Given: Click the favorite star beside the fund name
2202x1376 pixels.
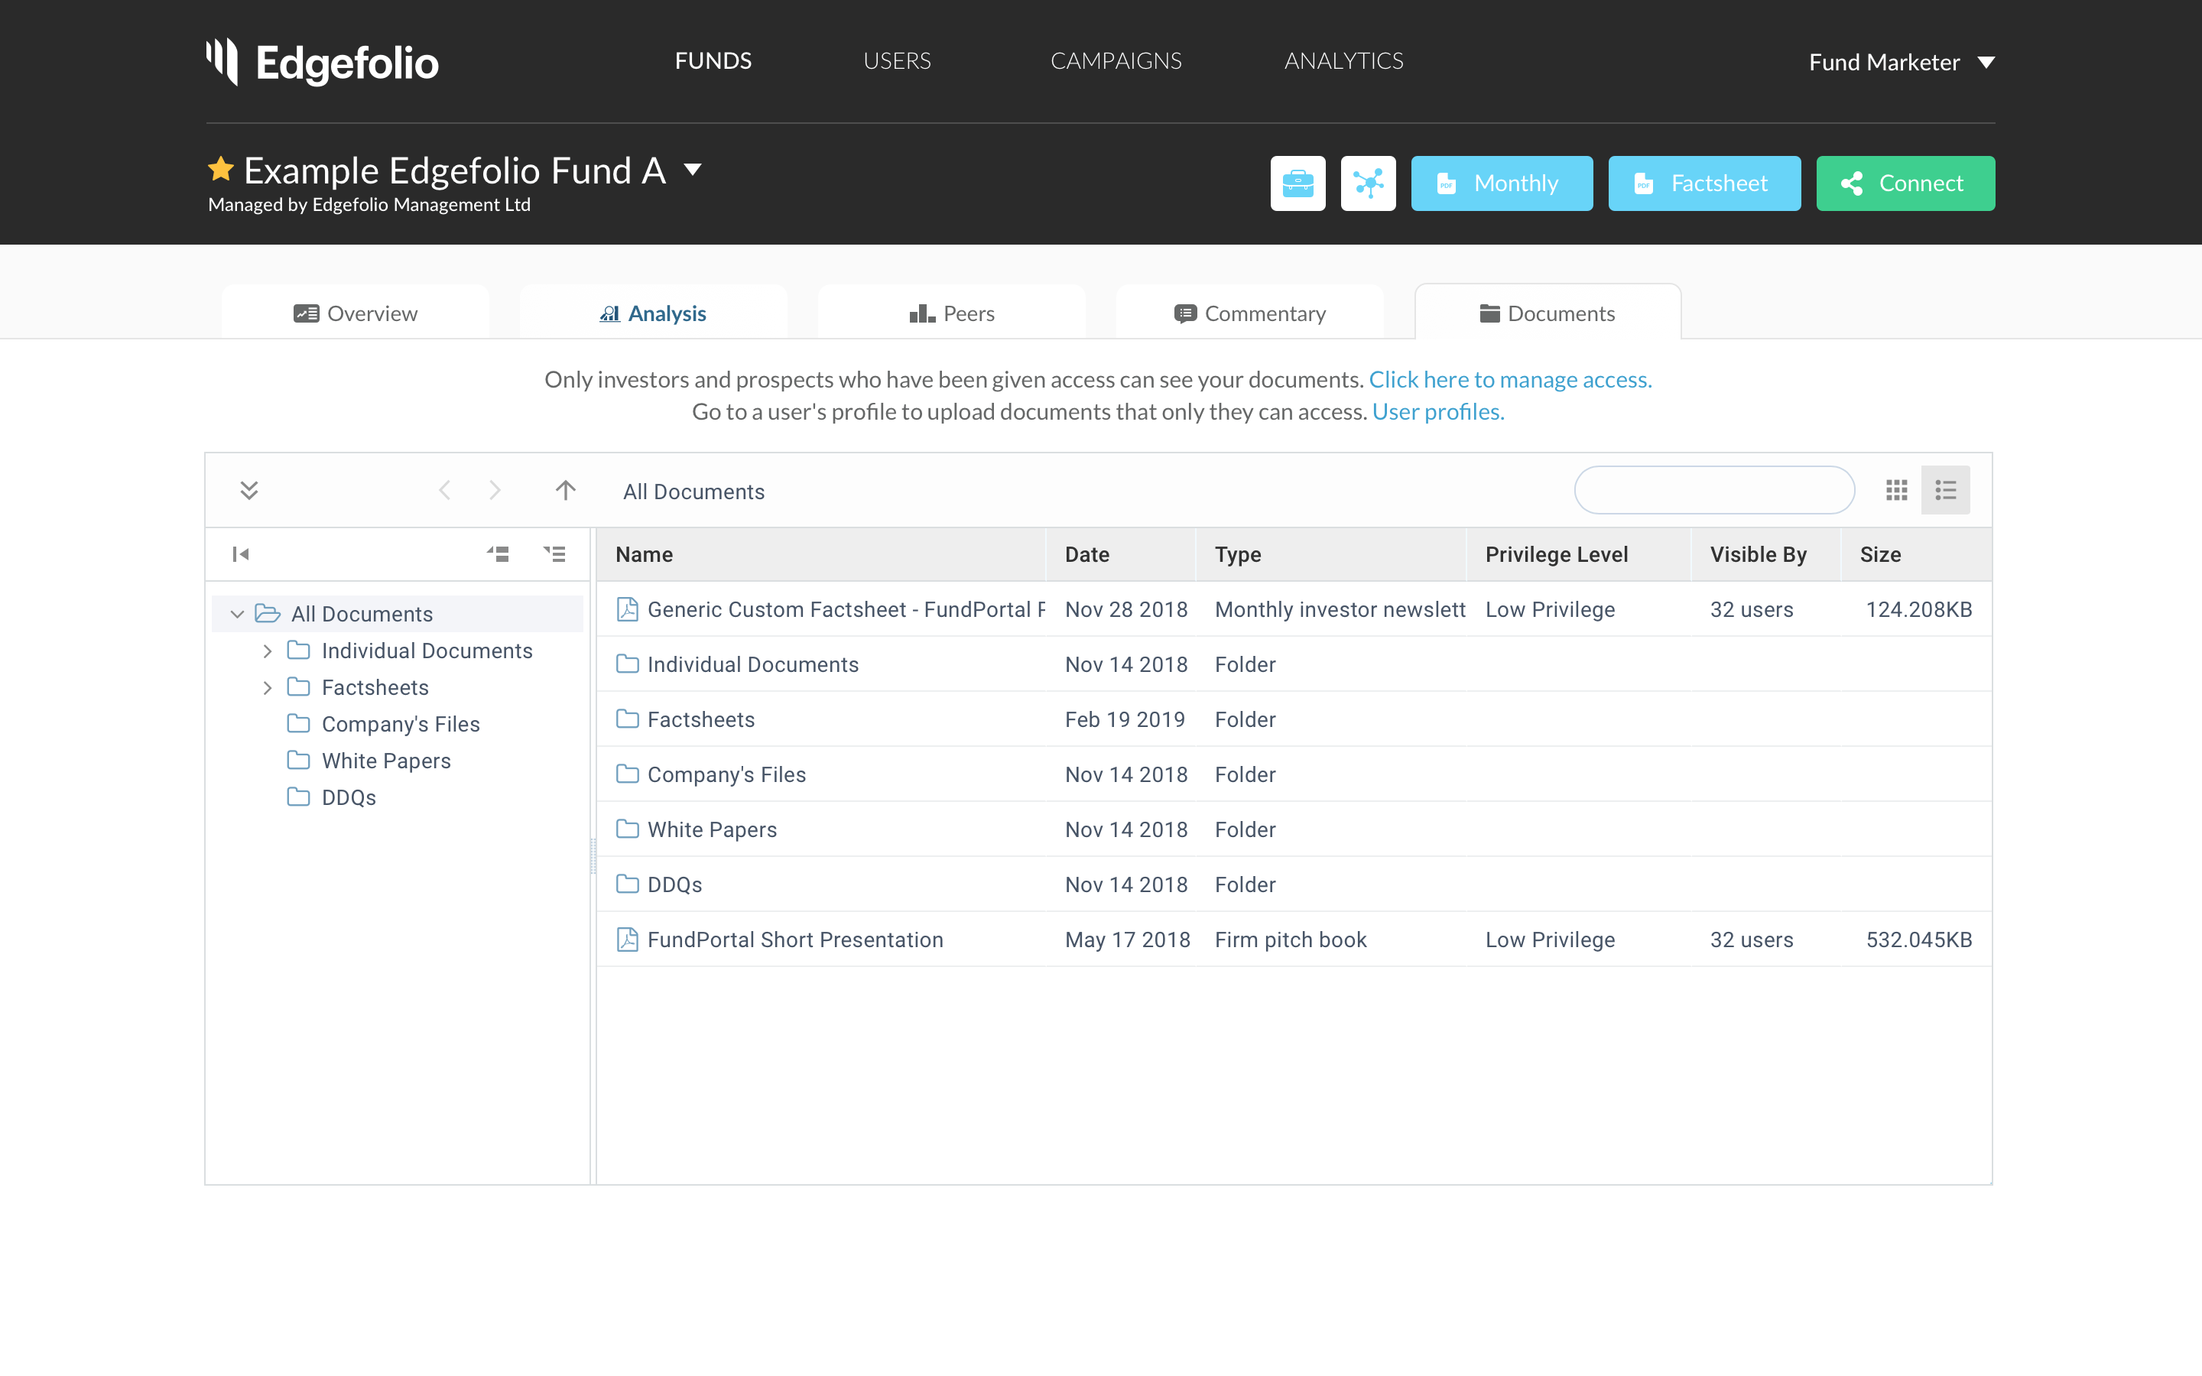Looking at the screenshot, I should tap(220, 169).
